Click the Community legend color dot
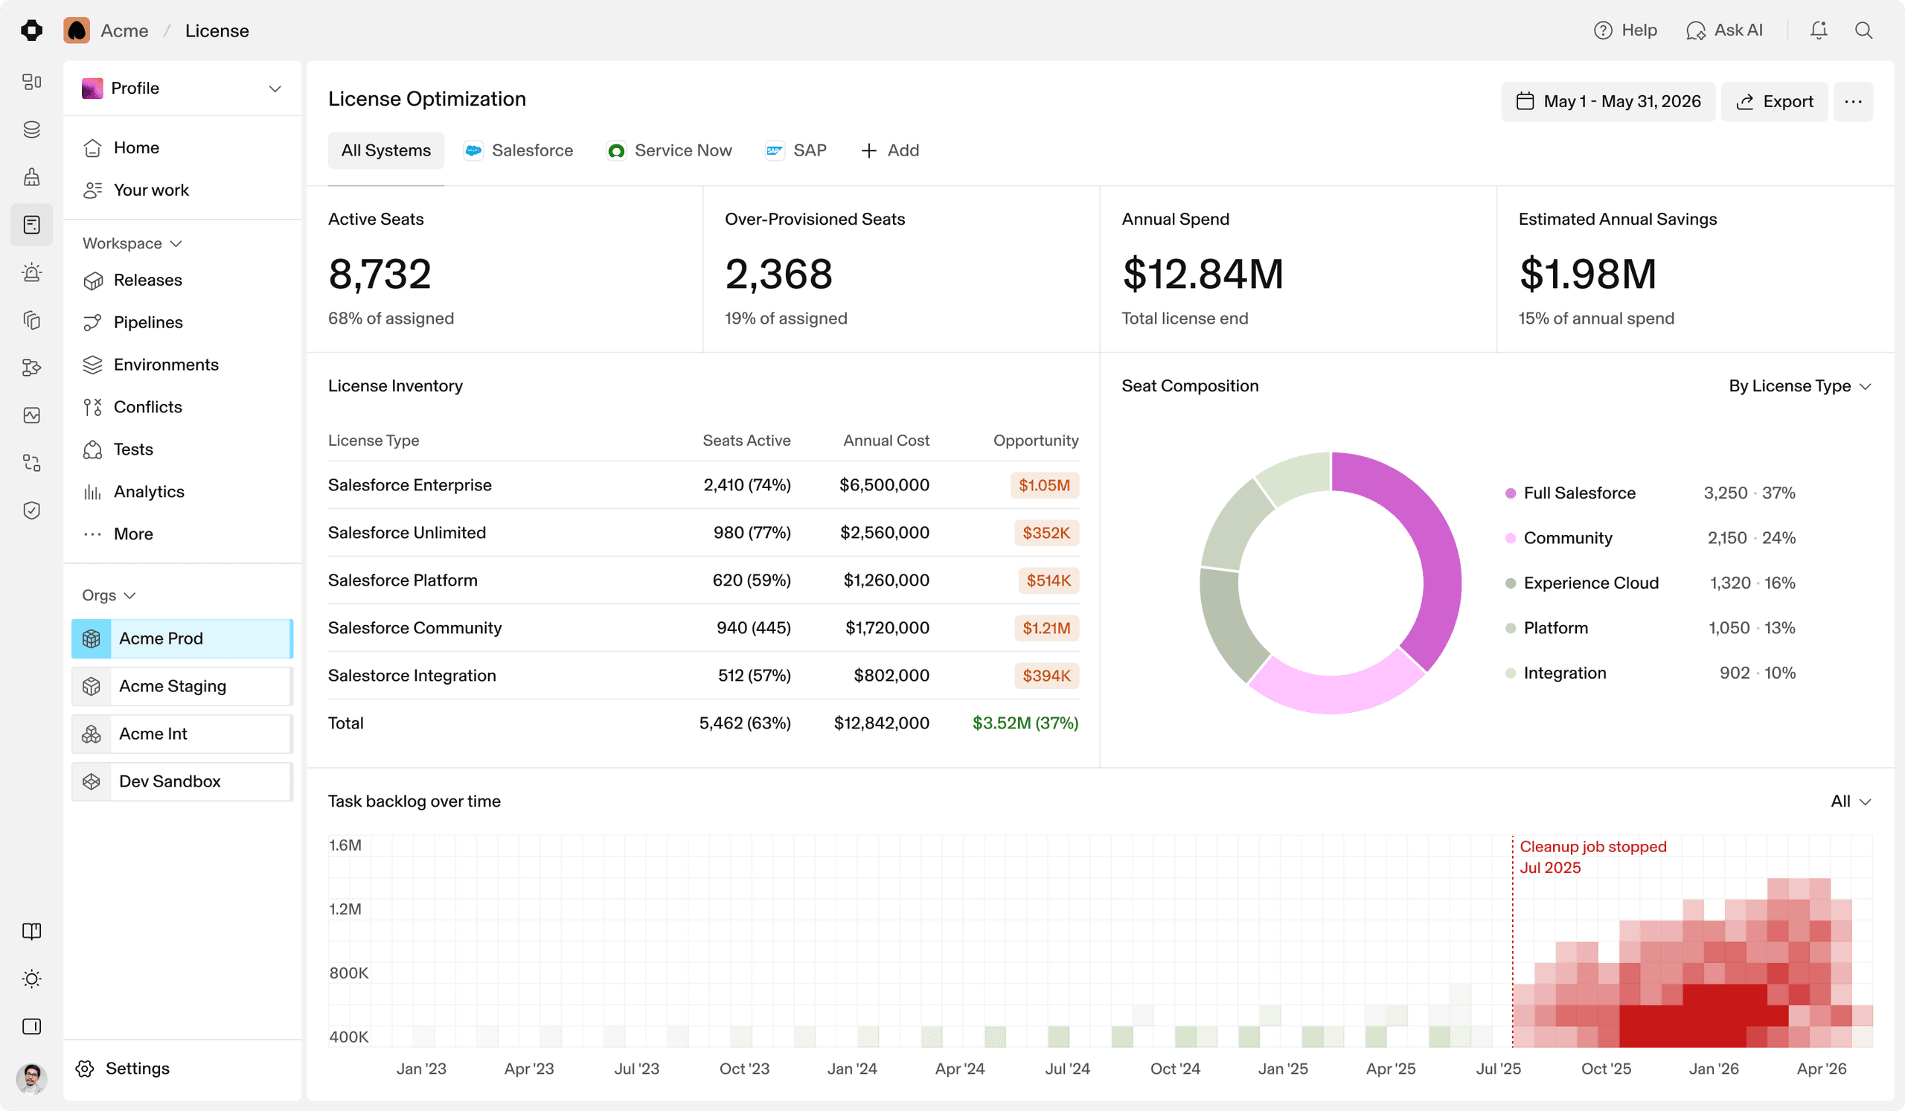This screenshot has width=1905, height=1111. [1511, 538]
